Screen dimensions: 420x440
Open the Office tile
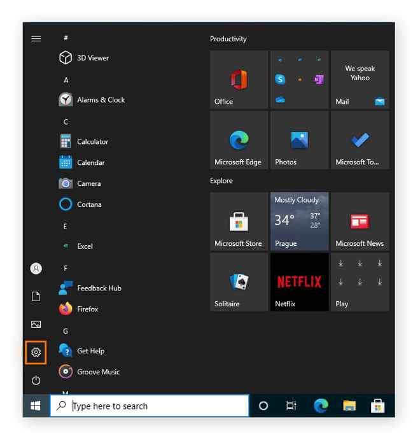point(239,80)
